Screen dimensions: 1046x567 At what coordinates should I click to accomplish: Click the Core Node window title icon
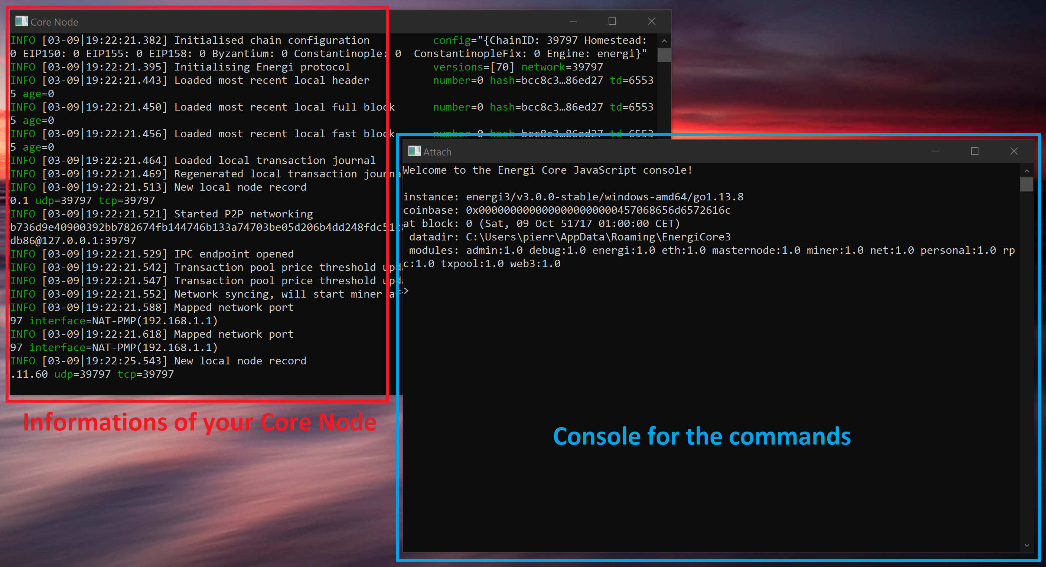[22, 21]
